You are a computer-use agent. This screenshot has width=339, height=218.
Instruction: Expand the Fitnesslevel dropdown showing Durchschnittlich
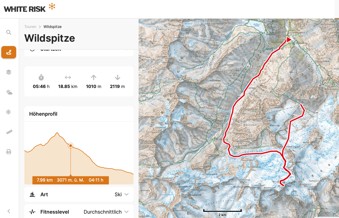pyautogui.click(x=106, y=212)
